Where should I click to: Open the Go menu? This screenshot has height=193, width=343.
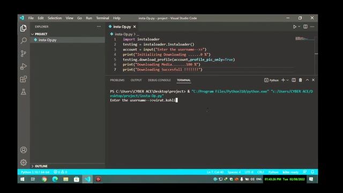point(79,18)
